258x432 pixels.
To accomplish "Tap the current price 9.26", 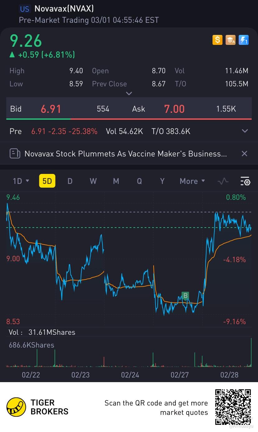I will pos(26,41).
